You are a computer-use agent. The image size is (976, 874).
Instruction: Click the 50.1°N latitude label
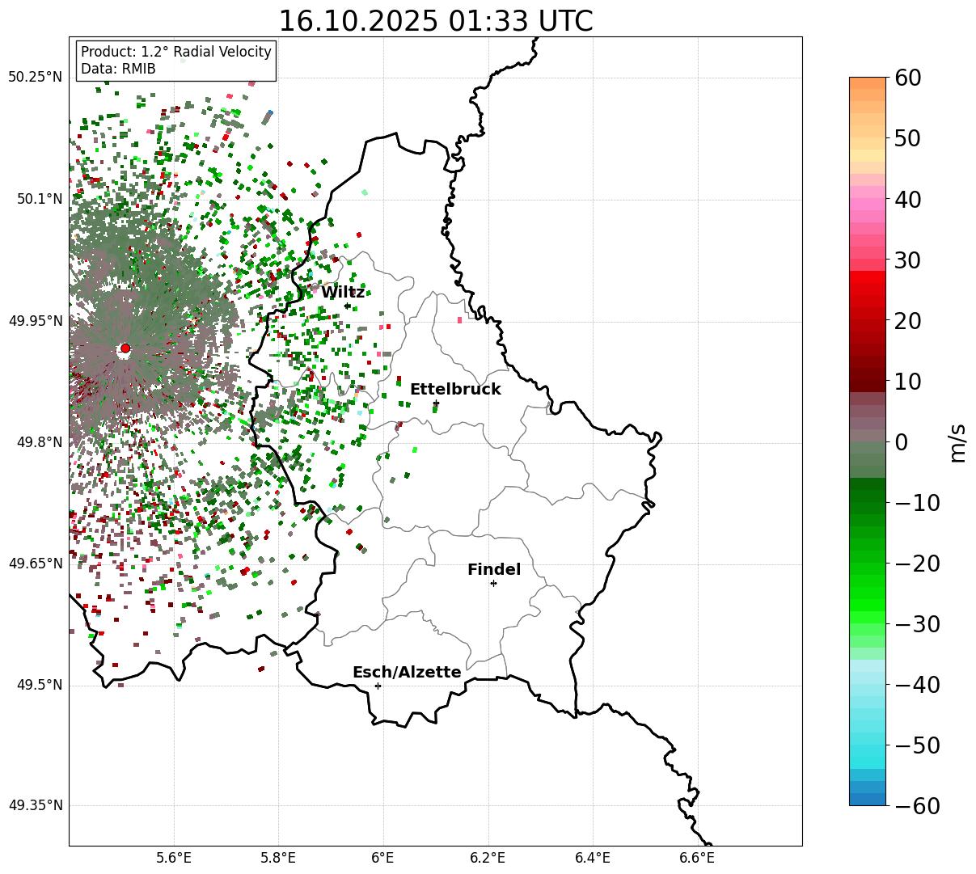39,199
